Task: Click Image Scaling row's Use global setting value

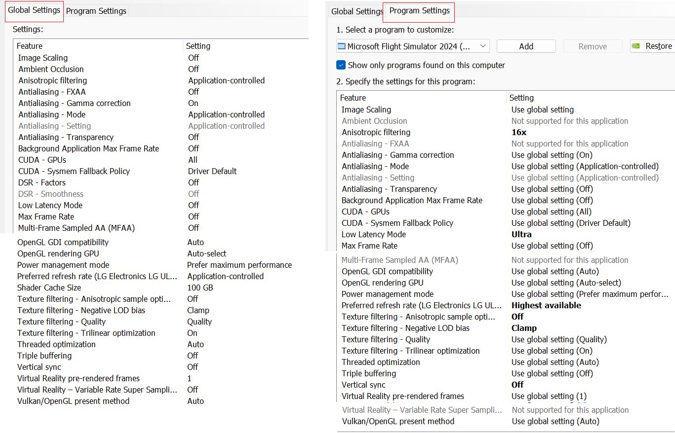Action: [543, 109]
